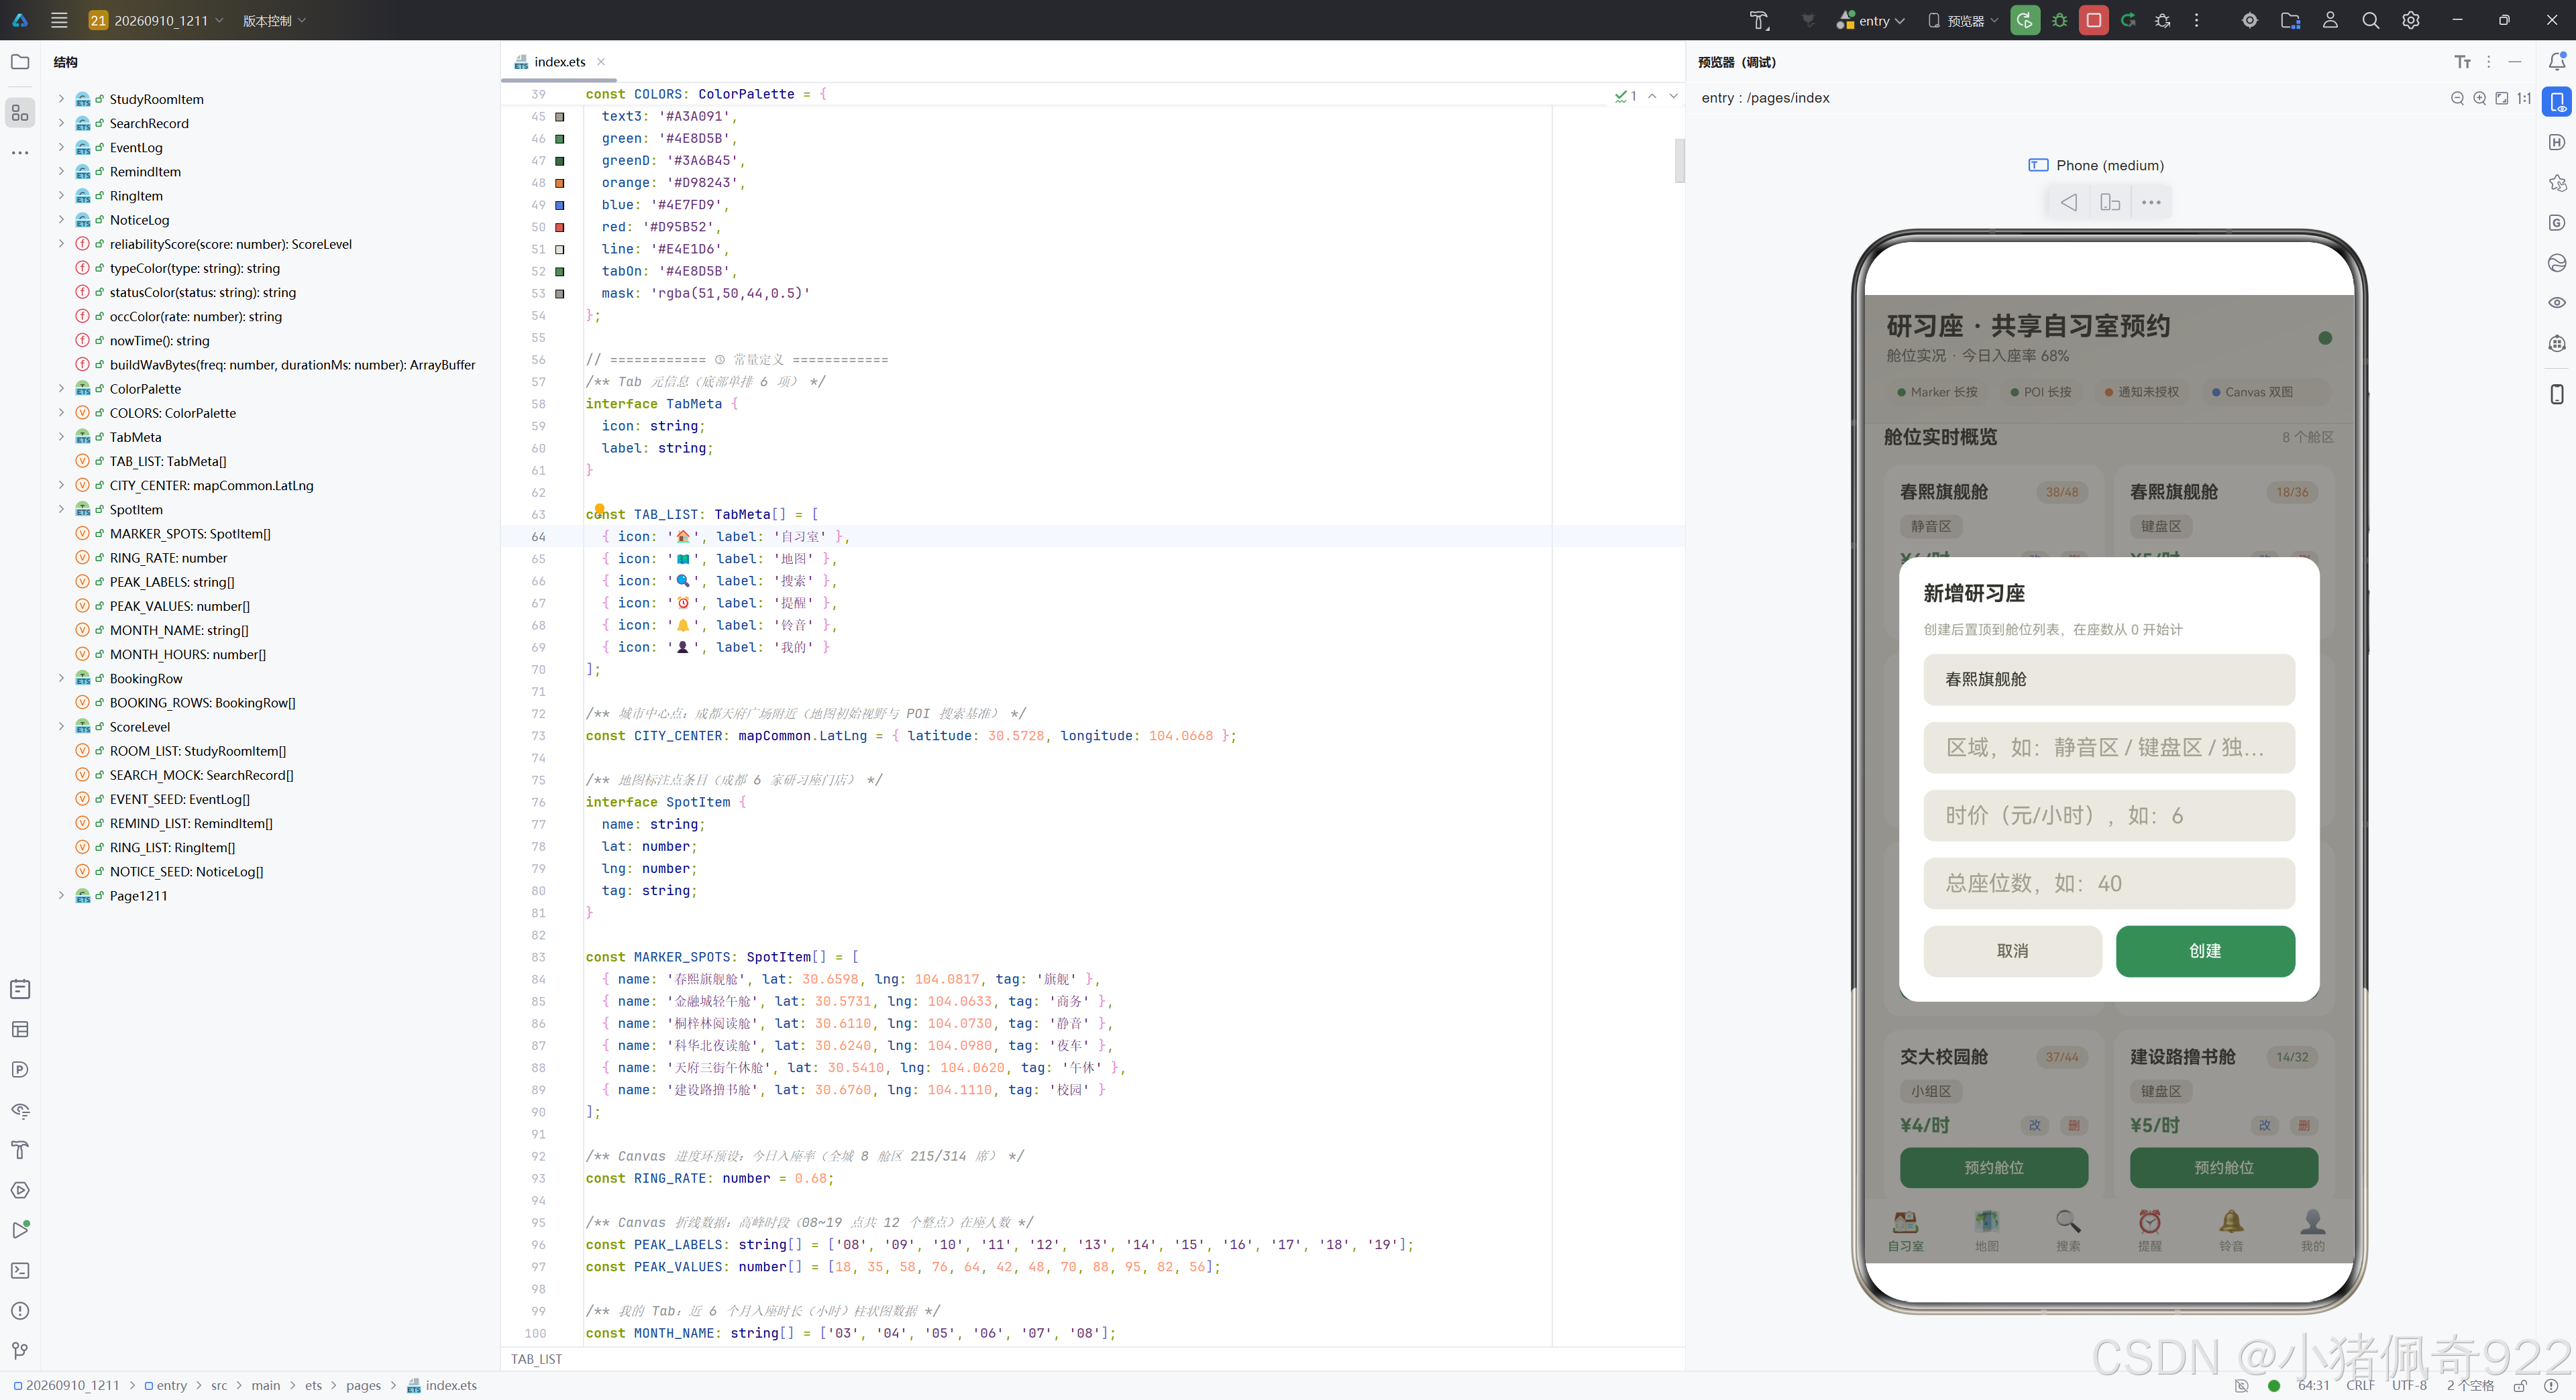Viewport: 2576px width, 1400px height.
Task: Click the eye inspector icon in right sidebar
Action: (2557, 303)
